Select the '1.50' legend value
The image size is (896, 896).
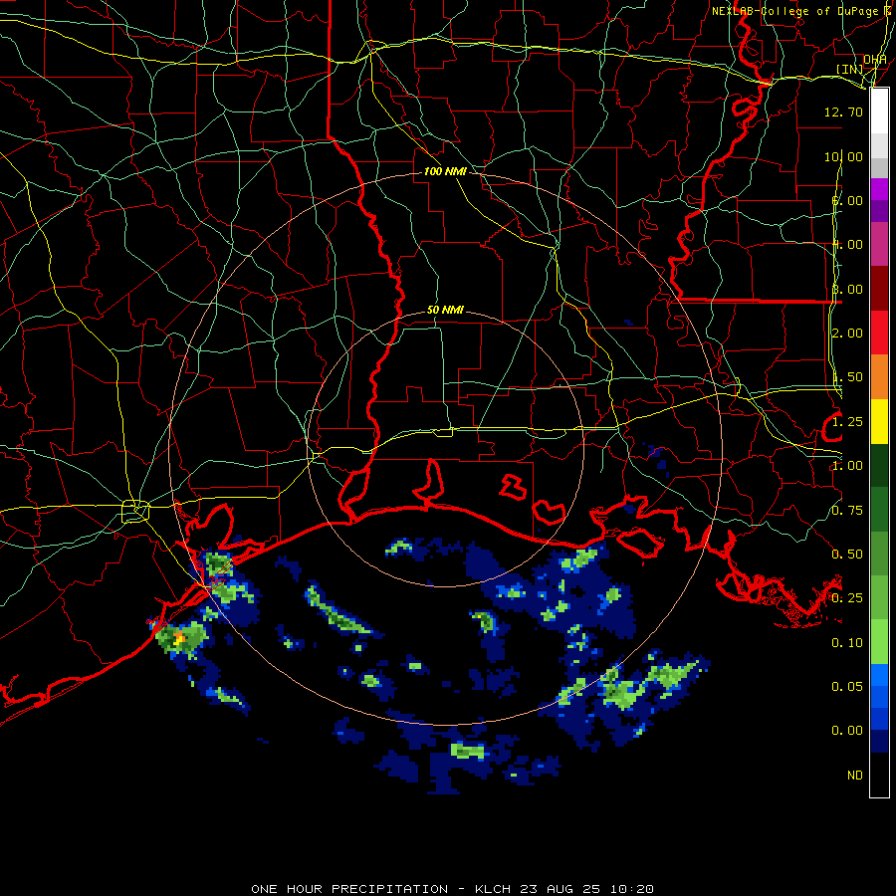pos(847,377)
